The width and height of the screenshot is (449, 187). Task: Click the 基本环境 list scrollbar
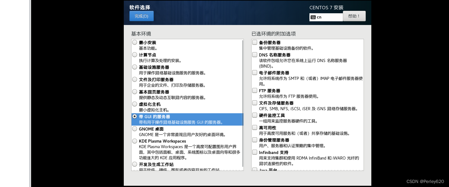[x=242, y=103]
